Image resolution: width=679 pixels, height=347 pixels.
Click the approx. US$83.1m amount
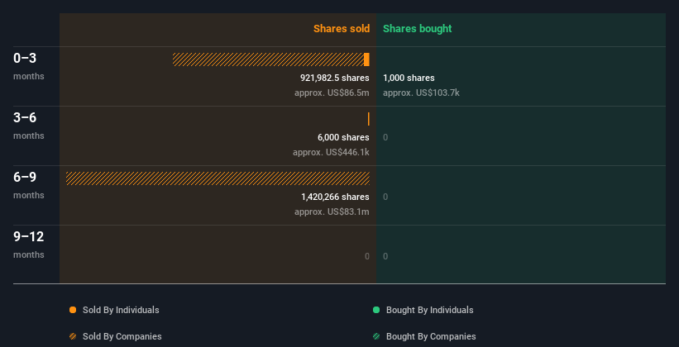click(x=332, y=212)
